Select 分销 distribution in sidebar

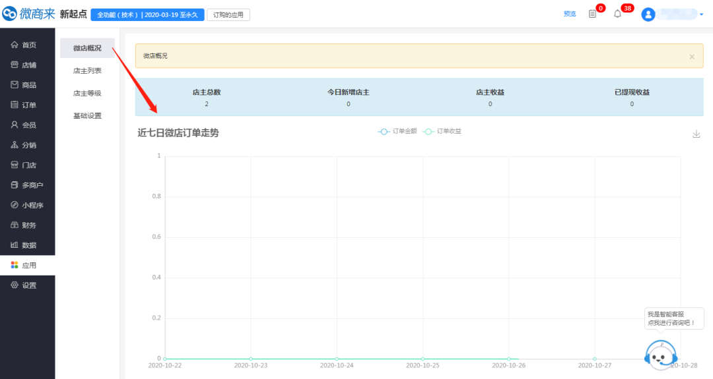[x=27, y=145]
